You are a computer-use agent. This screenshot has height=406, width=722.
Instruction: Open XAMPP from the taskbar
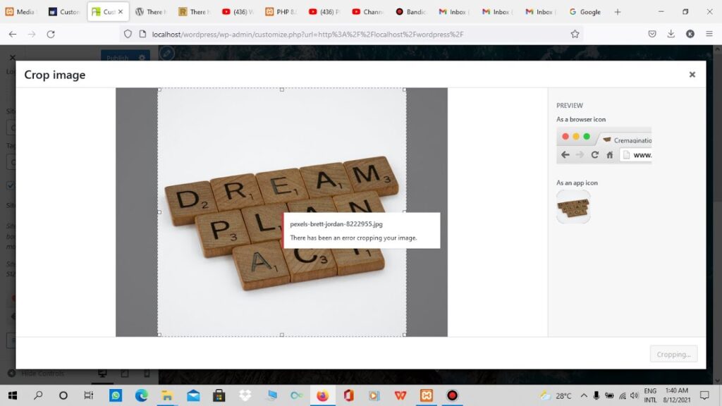click(x=427, y=395)
